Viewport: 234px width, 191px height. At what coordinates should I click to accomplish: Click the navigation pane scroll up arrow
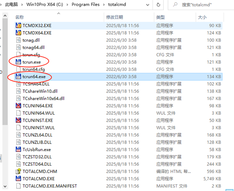(x=5, y=16)
